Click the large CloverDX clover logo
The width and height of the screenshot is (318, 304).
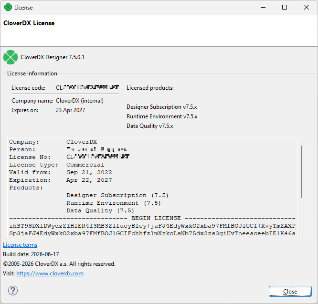pos(11,57)
